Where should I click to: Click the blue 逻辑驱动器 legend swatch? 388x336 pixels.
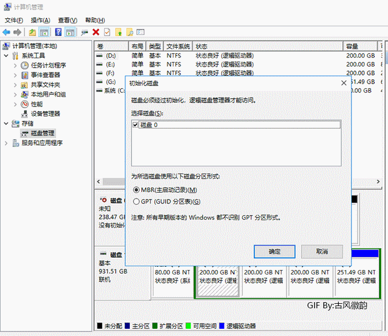[222, 326]
